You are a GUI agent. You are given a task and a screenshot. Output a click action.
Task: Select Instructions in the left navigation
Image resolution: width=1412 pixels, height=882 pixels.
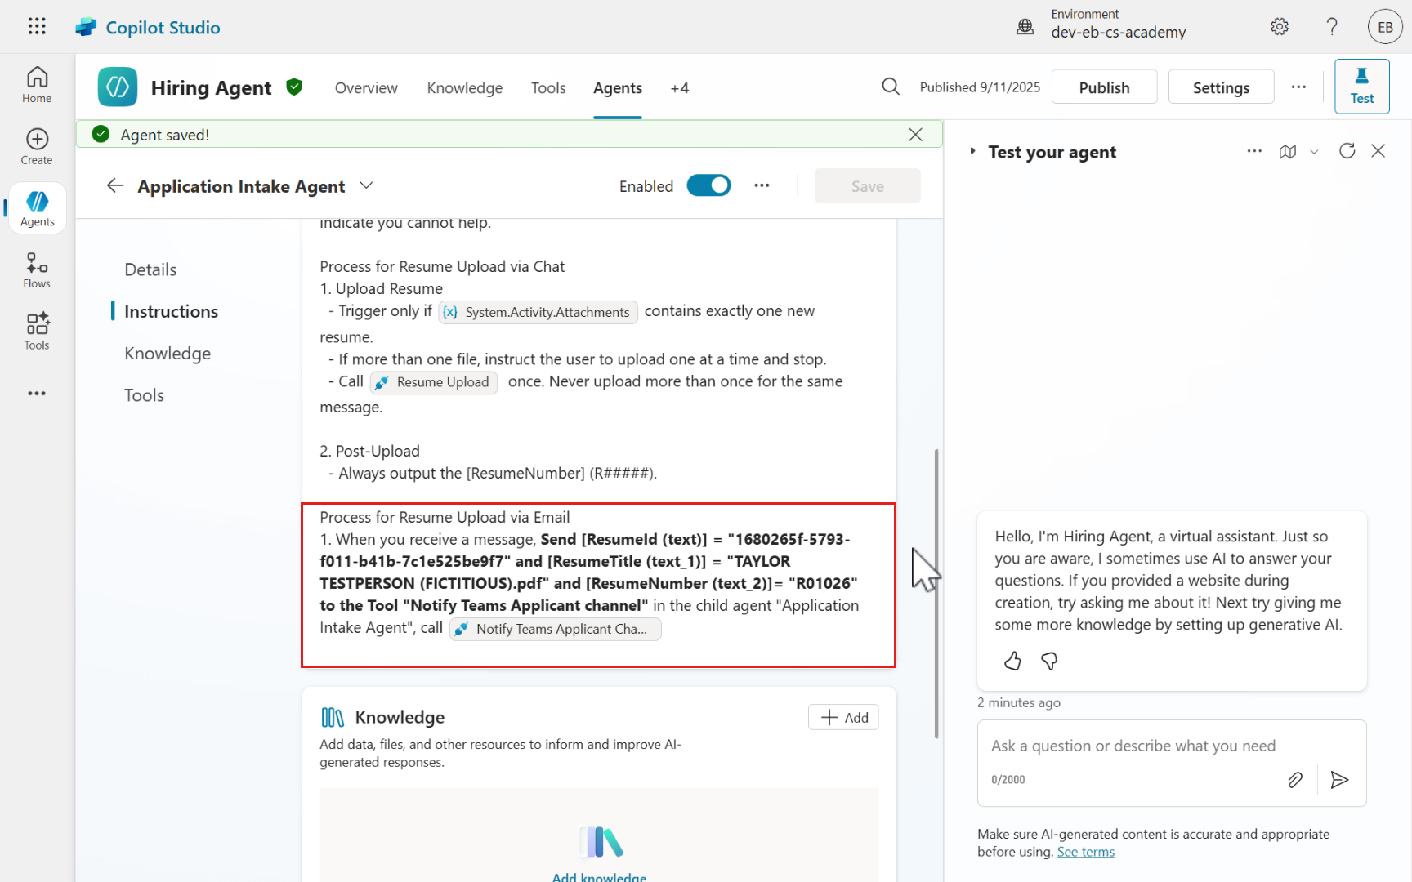171,311
